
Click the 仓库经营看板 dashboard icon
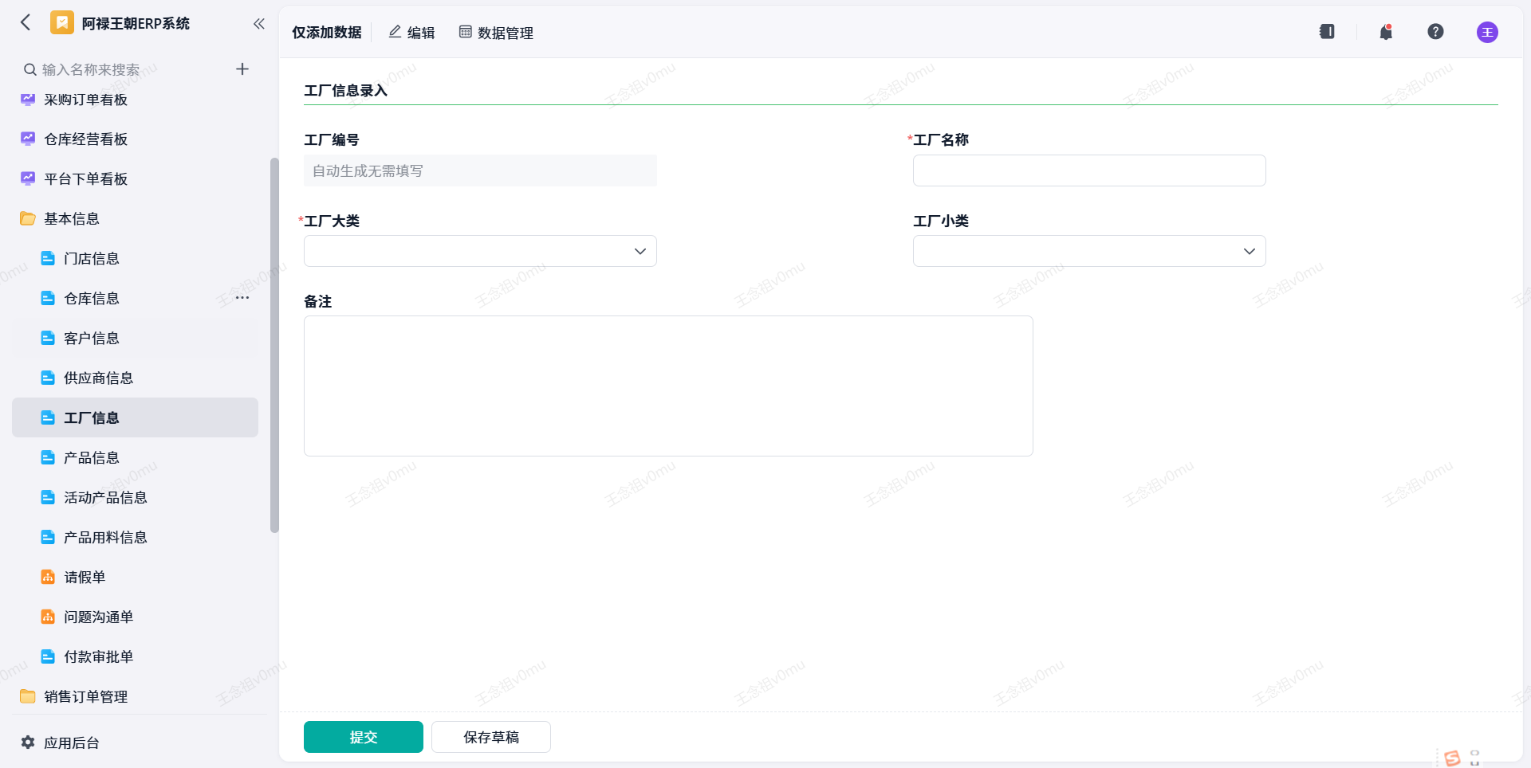pyautogui.click(x=28, y=139)
